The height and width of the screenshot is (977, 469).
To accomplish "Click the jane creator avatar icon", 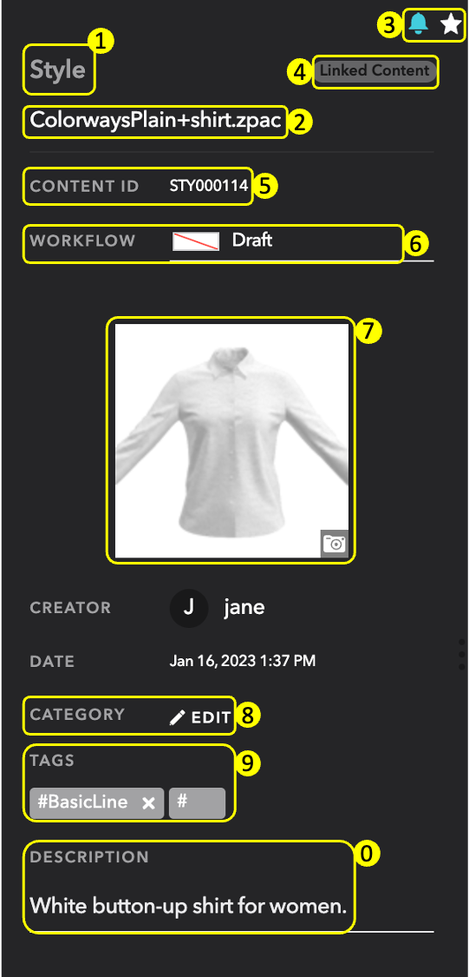I will pyautogui.click(x=188, y=608).
